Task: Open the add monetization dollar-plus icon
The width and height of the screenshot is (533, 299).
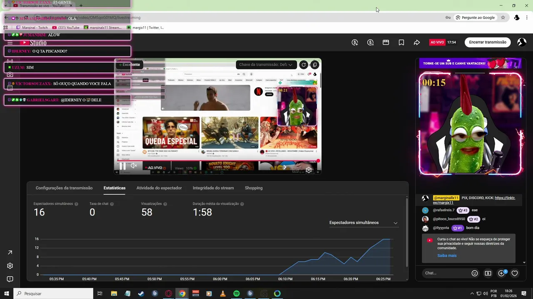Action: (355, 42)
